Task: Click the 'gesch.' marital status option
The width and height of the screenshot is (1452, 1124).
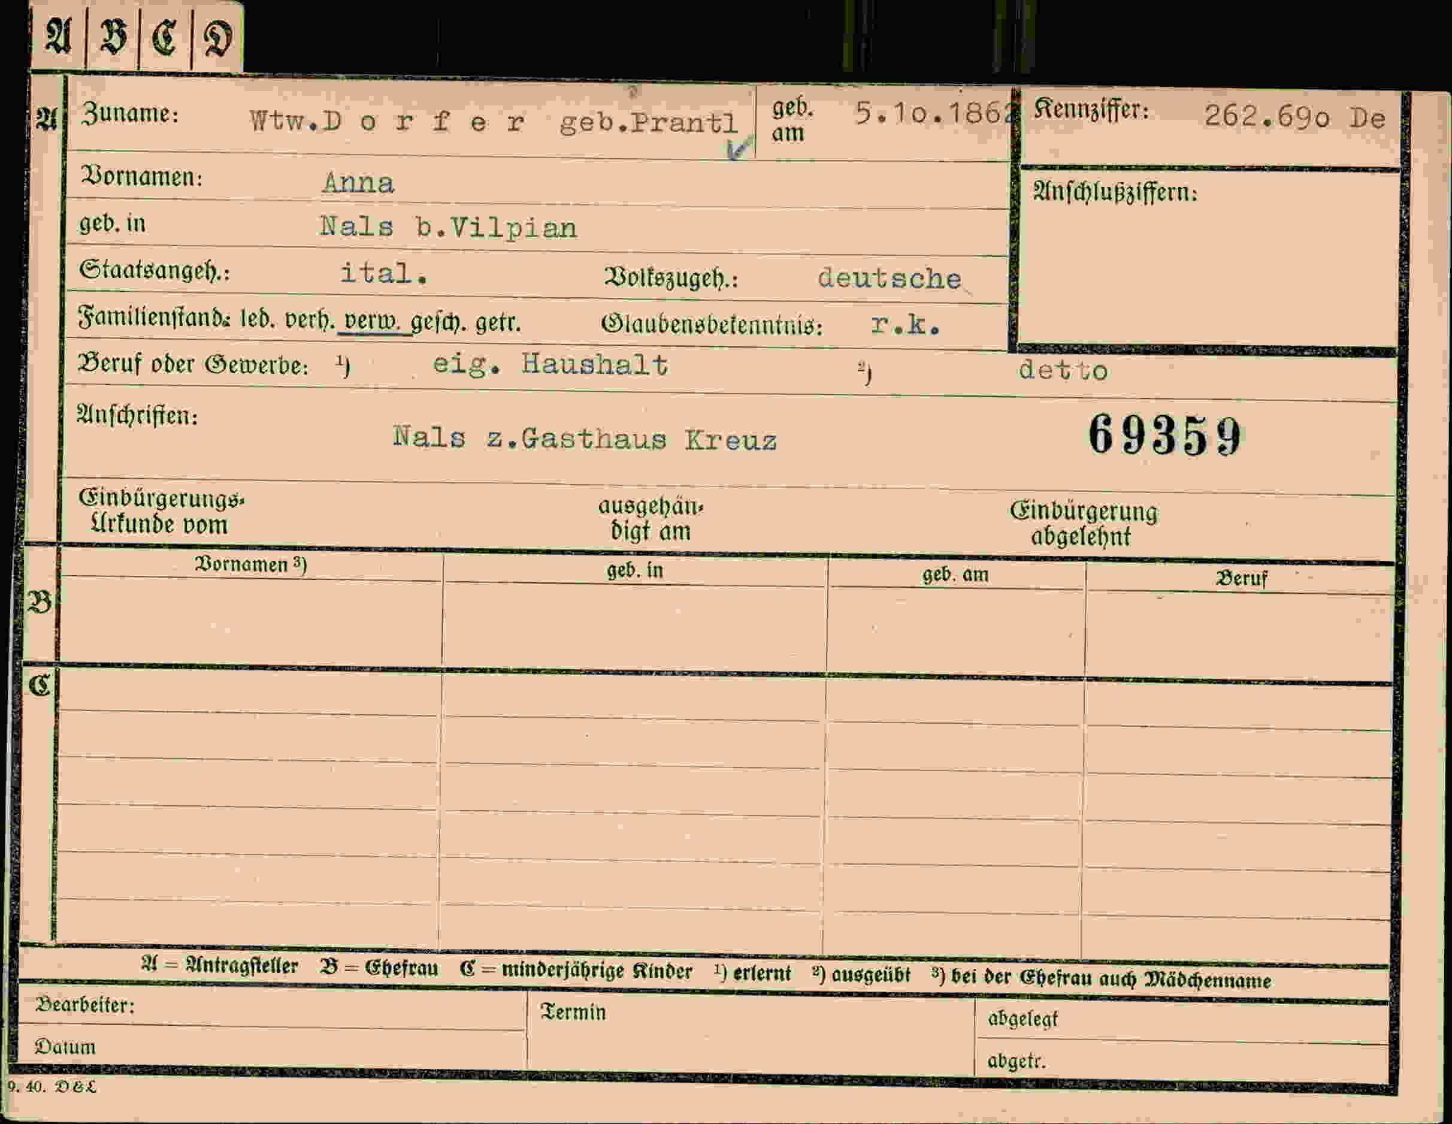Action: (438, 322)
